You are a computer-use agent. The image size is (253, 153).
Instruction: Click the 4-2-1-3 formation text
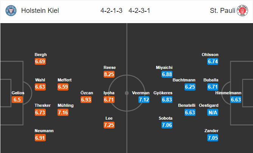click(x=111, y=11)
